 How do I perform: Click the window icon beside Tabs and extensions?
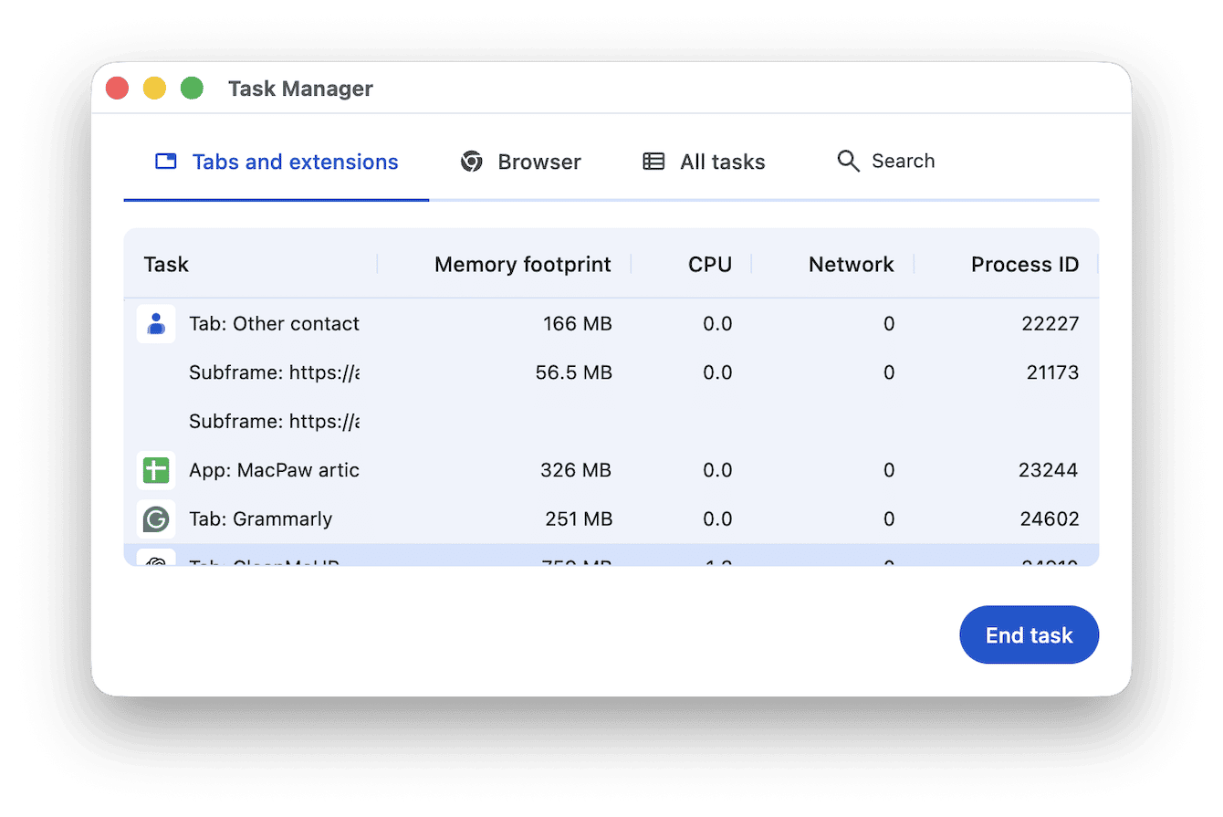coord(165,161)
